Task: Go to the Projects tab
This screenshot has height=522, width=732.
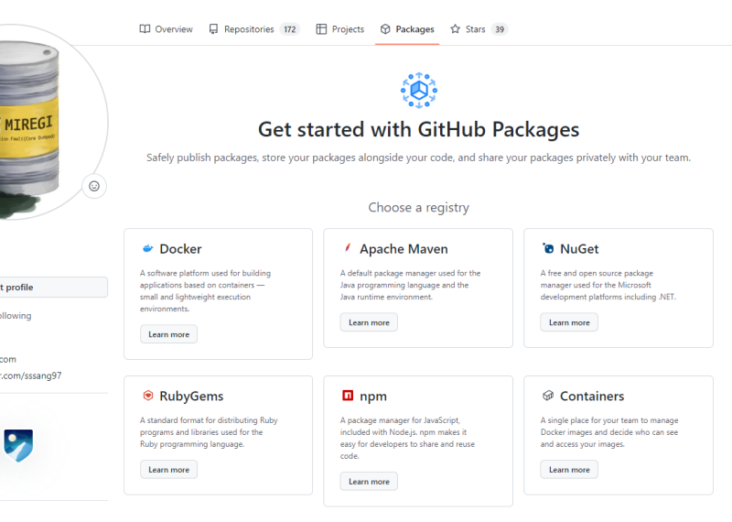Action: point(339,29)
